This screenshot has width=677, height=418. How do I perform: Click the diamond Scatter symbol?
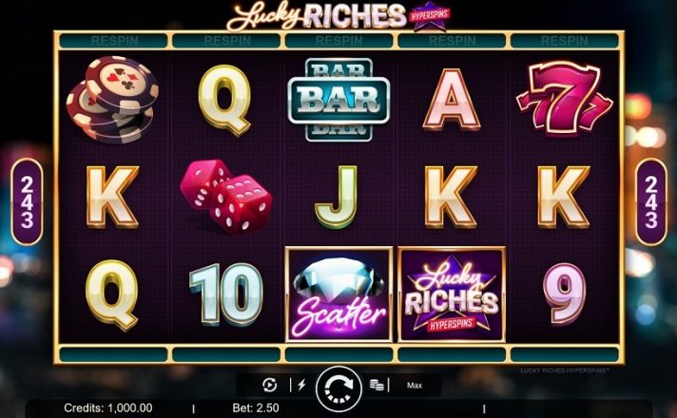point(338,295)
